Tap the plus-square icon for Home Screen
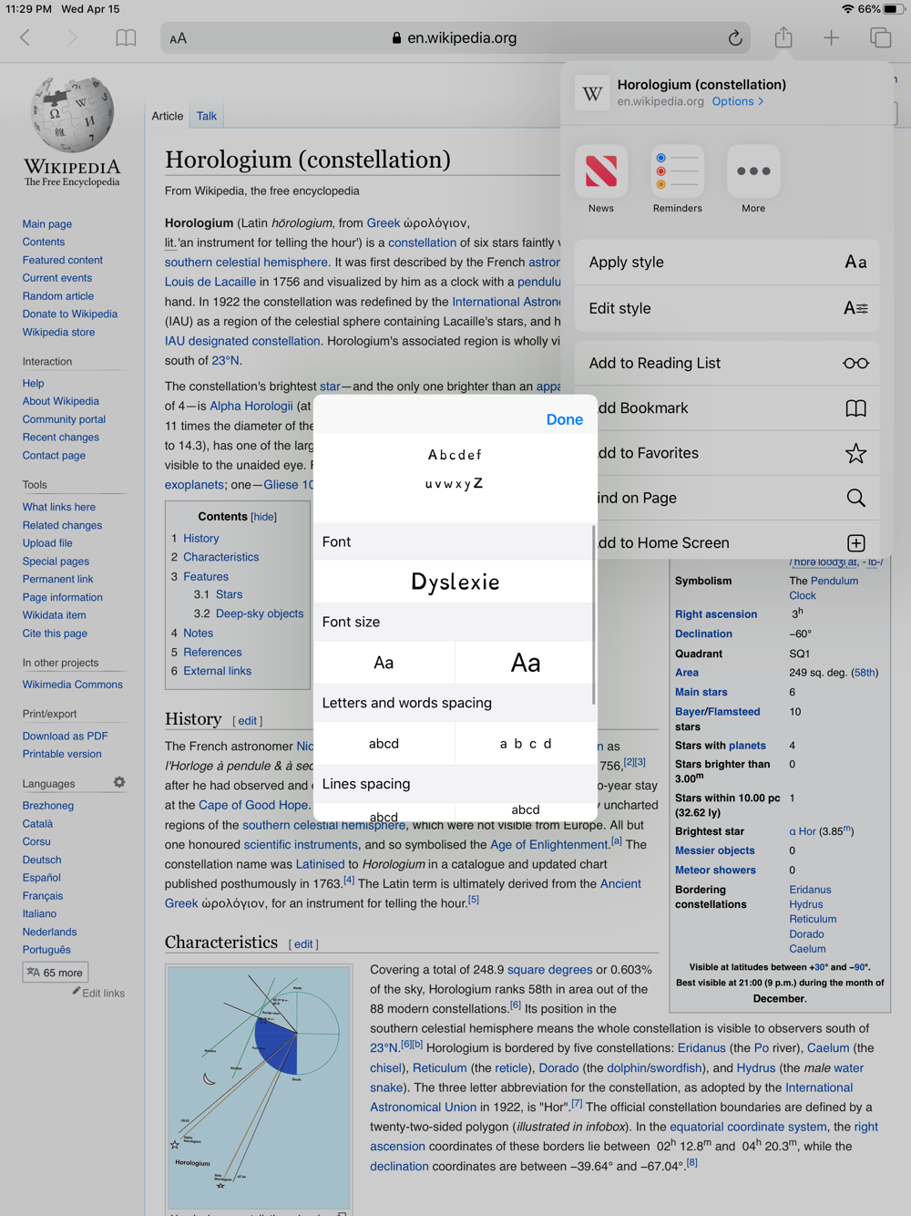Image resolution: width=911 pixels, height=1216 pixels. (855, 543)
